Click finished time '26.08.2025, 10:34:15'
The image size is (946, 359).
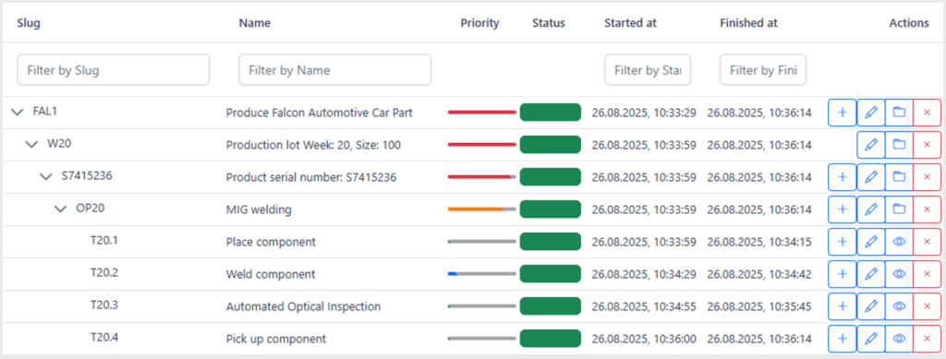(759, 242)
